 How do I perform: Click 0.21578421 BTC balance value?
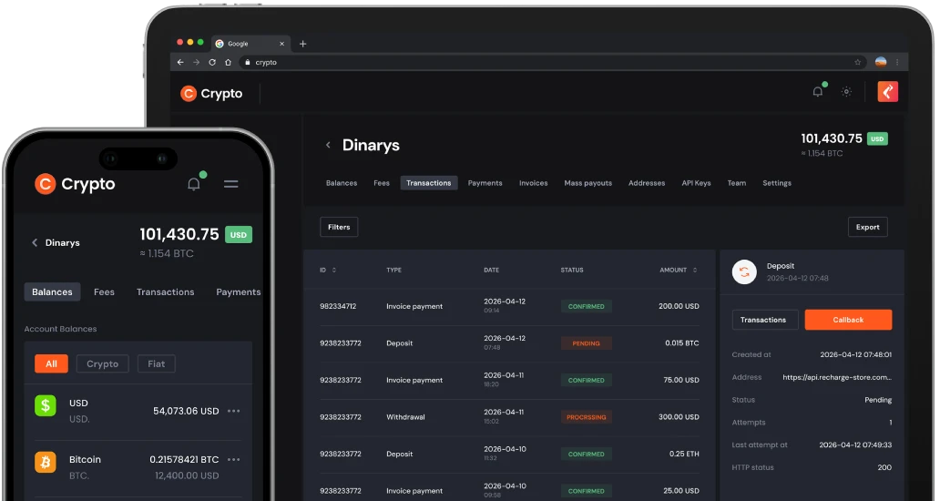click(x=184, y=460)
